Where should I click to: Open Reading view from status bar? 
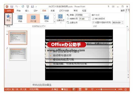click(x=86, y=89)
